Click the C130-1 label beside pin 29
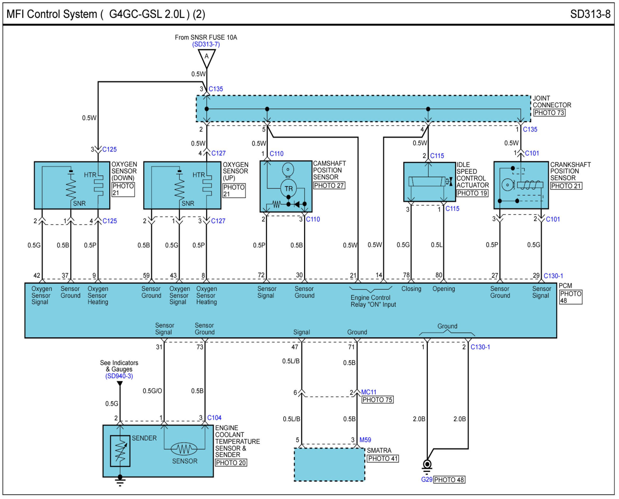The image size is (619, 499). click(553, 276)
